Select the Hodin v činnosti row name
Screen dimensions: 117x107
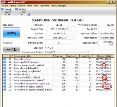click(22, 74)
